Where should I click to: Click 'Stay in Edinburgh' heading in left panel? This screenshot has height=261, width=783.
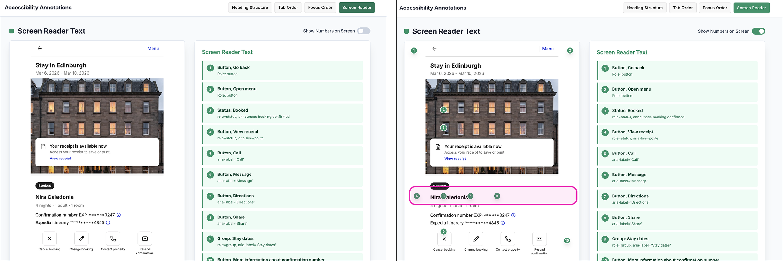[61, 65]
